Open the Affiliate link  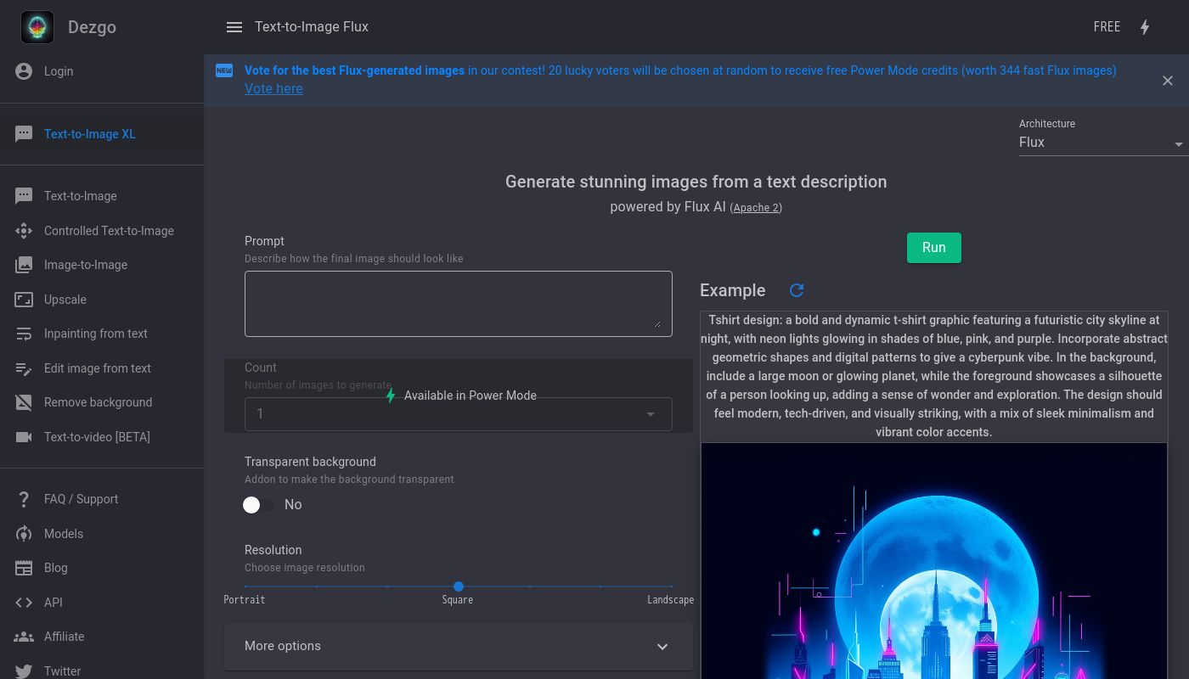tap(102, 637)
